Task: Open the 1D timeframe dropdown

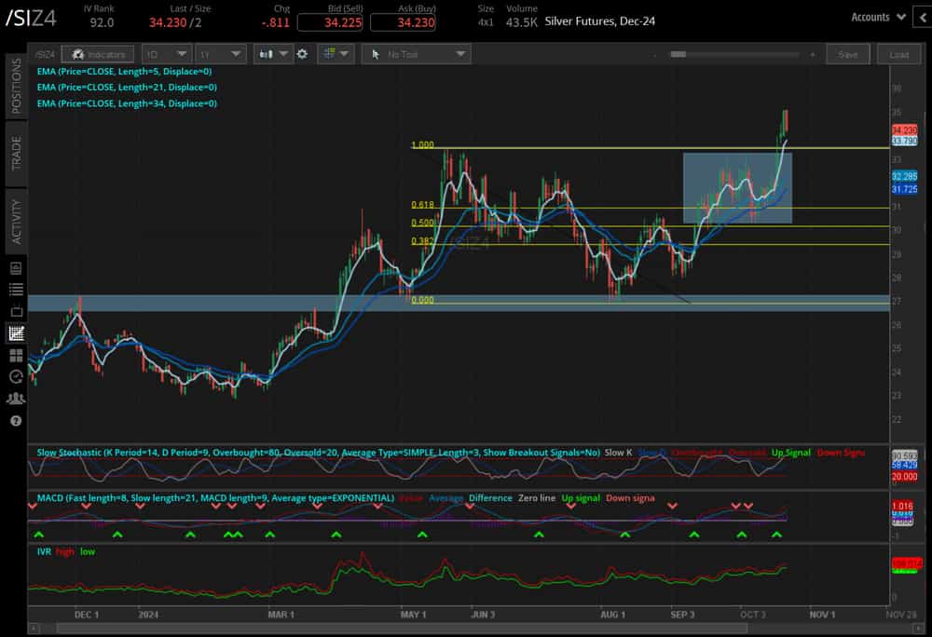Action: pos(166,54)
